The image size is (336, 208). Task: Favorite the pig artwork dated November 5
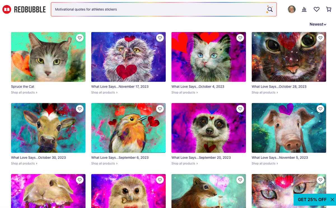[320, 109]
